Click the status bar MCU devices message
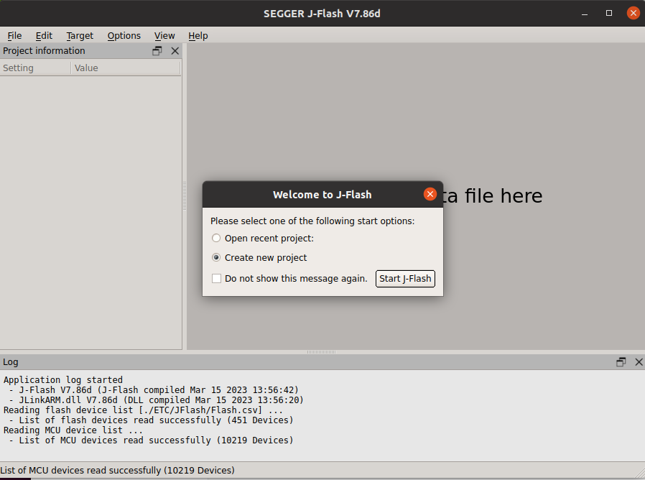The image size is (645, 480). pyautogui.click(x=117, y=470)
